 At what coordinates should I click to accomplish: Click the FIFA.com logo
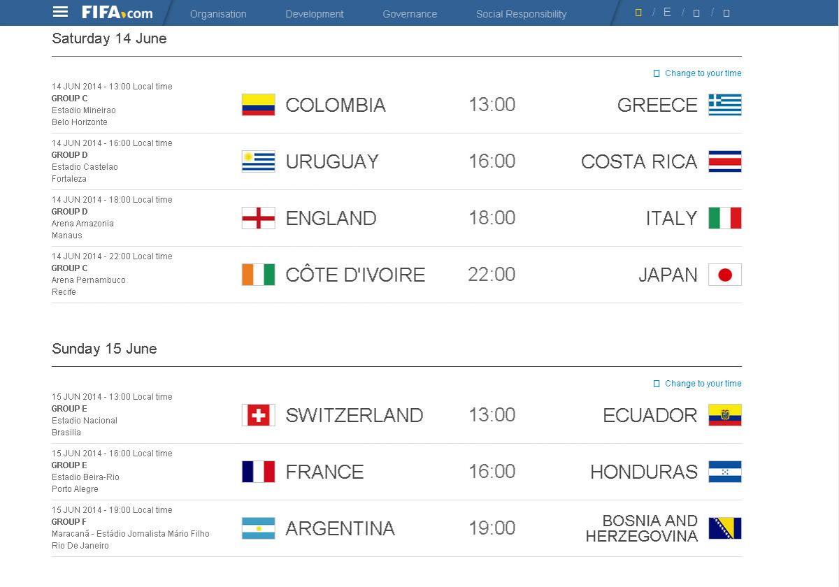point(117,13)
